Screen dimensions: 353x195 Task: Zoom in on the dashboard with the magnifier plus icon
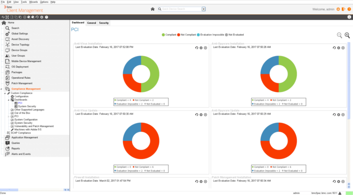pyautogui.click(x=347, y=35)
